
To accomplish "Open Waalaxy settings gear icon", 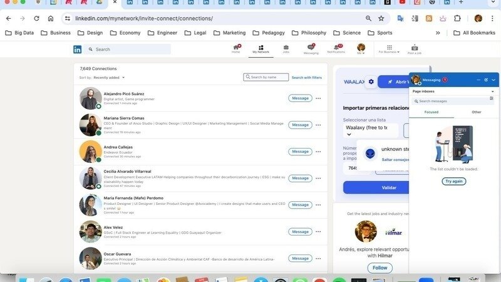I will 371,81.
